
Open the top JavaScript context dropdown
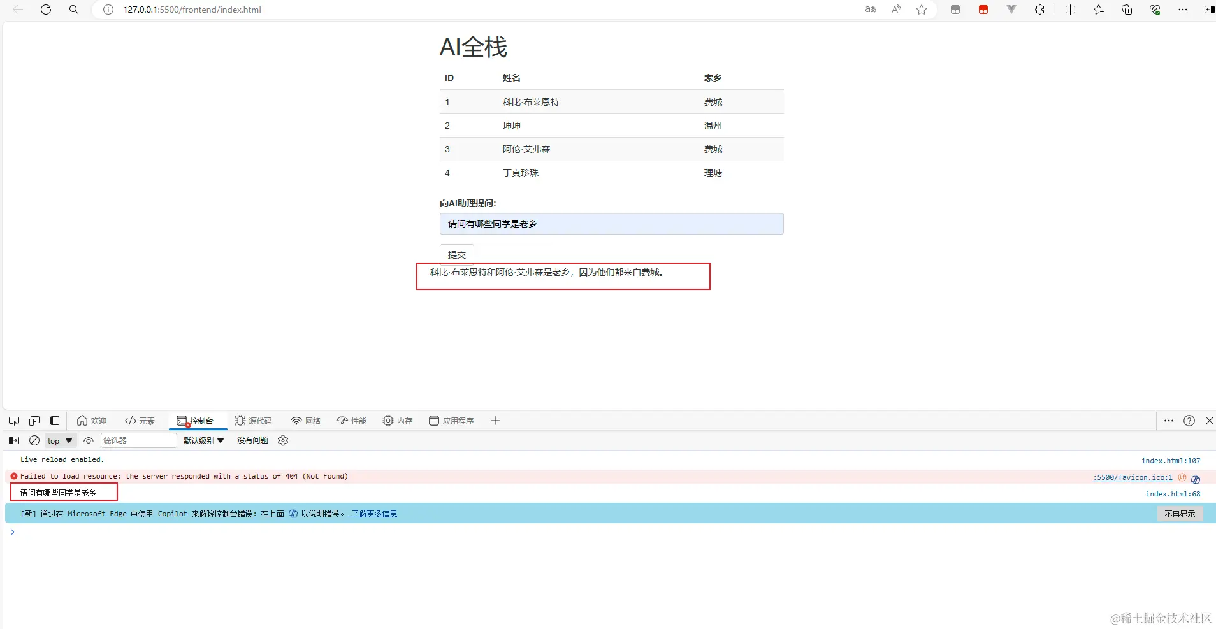61,440
